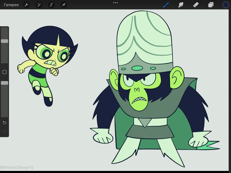Open the Adjustments magic wand menu

coord(39,5)
